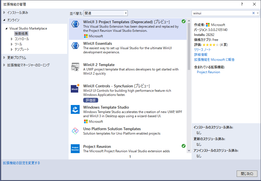Click the WinUI 2 Template extension icon
This screenshot has height=181, width=261.
[75, 67]
